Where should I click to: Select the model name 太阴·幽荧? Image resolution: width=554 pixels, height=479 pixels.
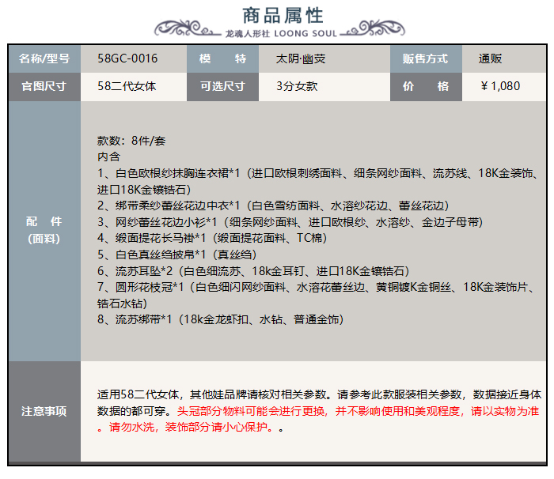coord(300,58)
